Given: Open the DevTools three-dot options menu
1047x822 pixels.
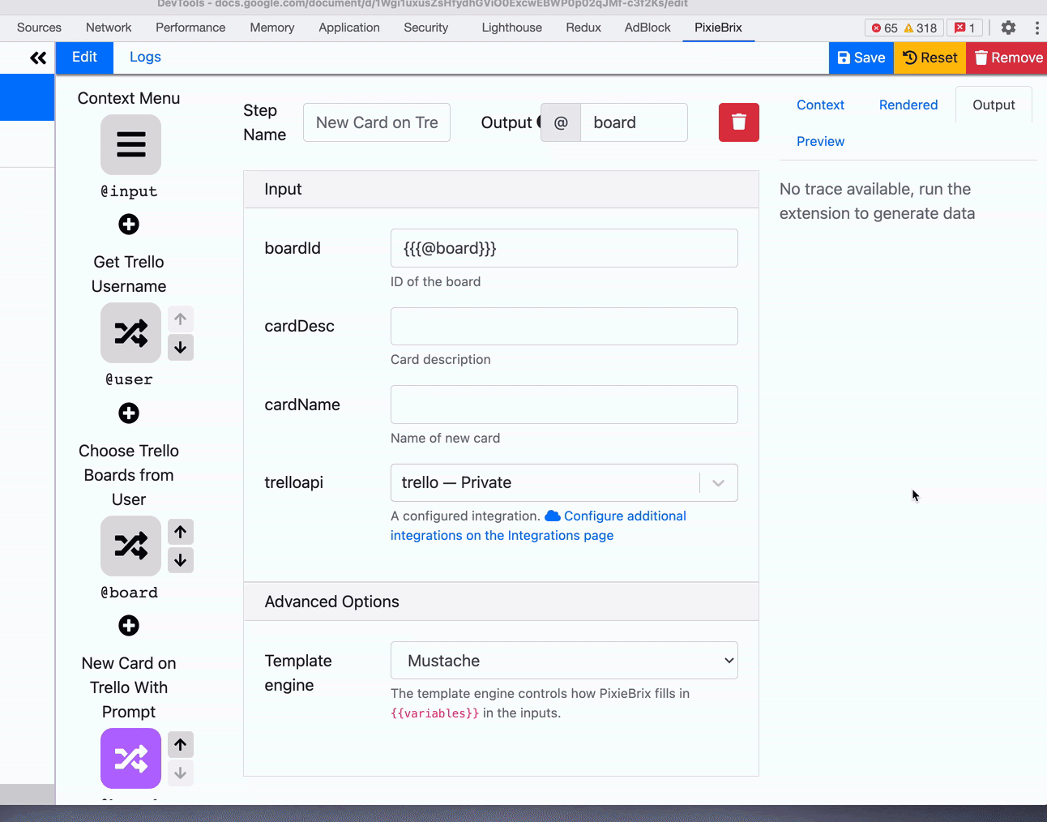Looking at the screenshot, I should pyautogui.click(x=1036, y=28).
